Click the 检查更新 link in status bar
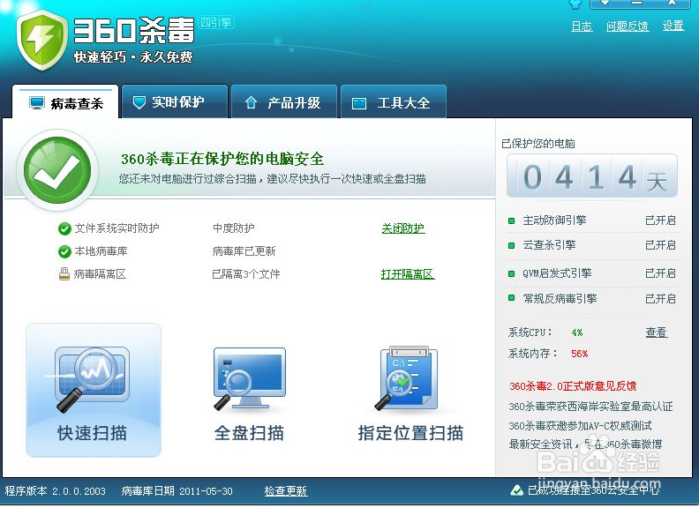 coord(286,491)
